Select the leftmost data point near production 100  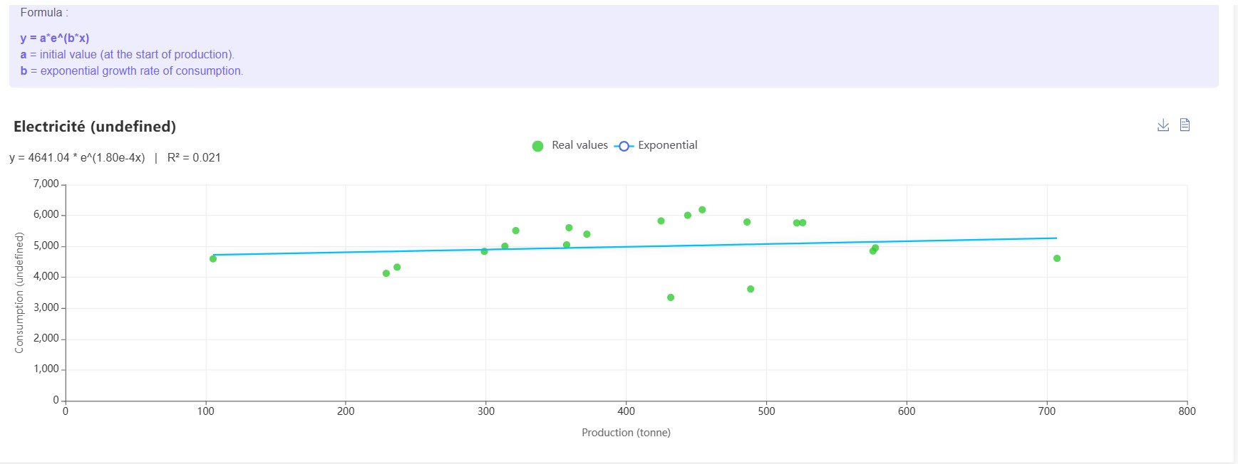[x=213, y=259]
